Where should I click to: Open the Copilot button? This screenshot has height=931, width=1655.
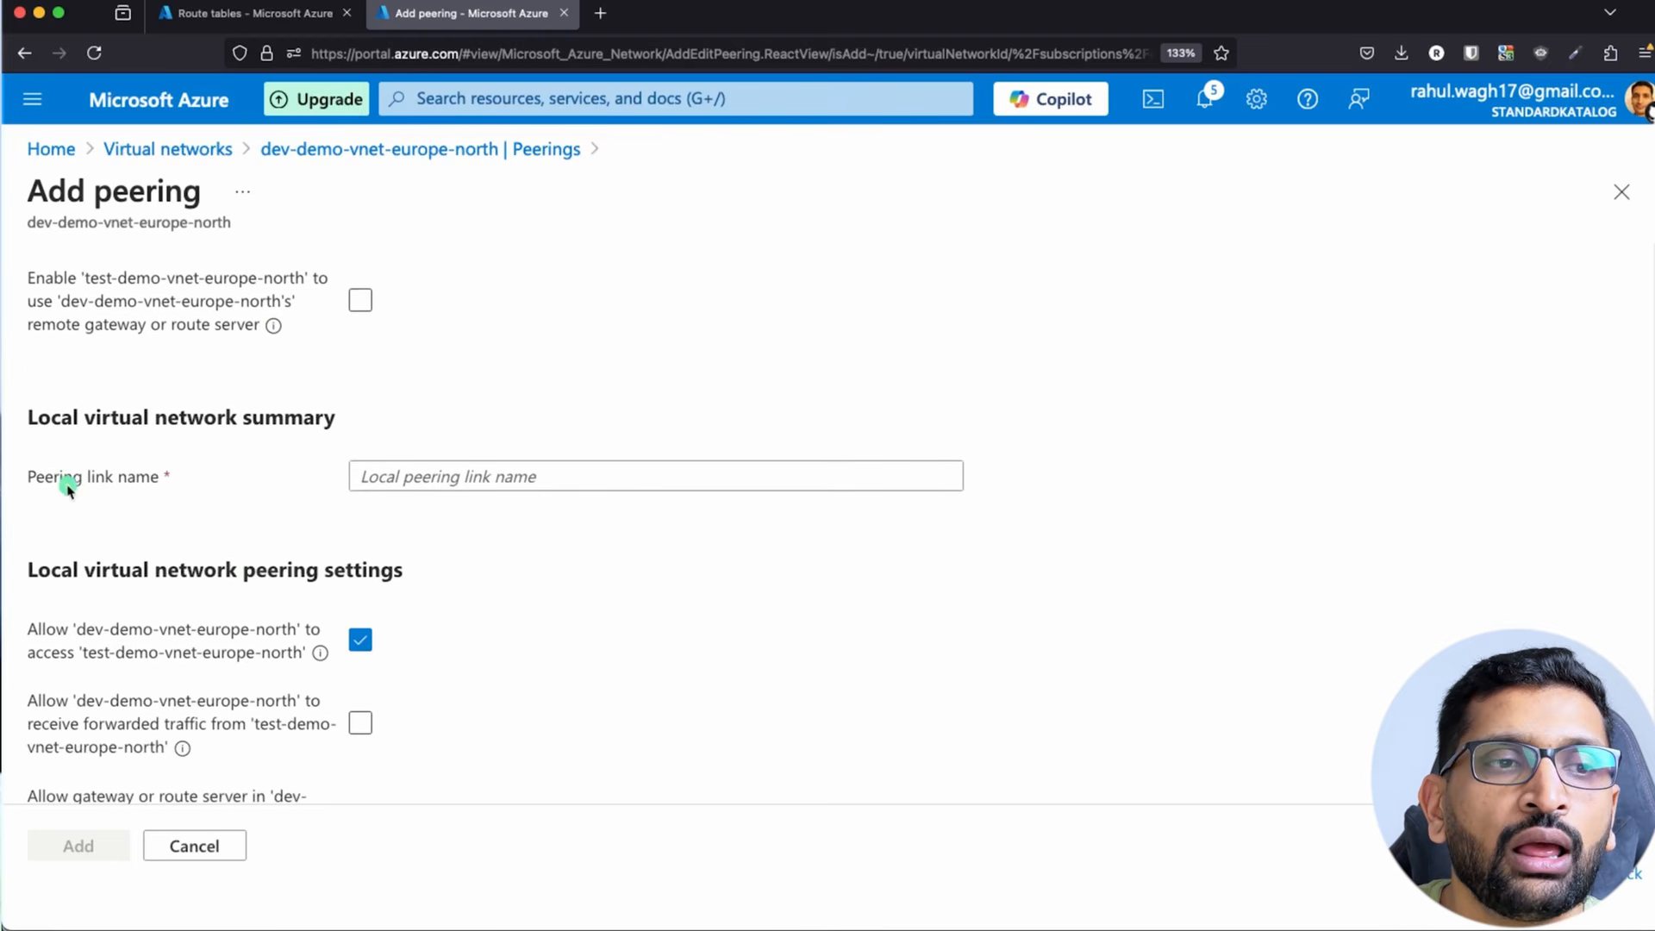1051,99
